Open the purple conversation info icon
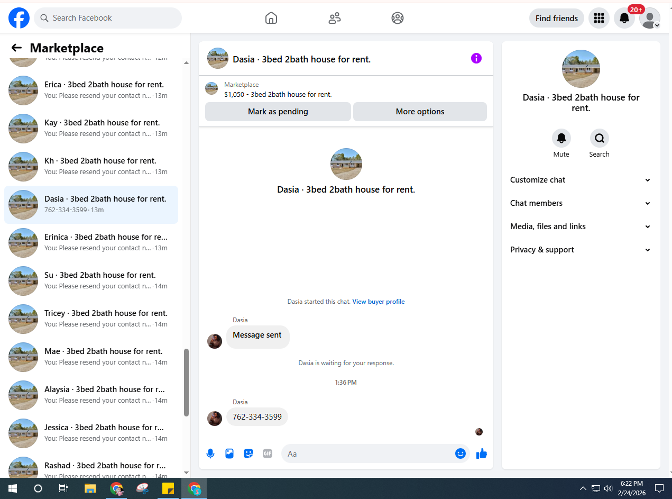 476,58
